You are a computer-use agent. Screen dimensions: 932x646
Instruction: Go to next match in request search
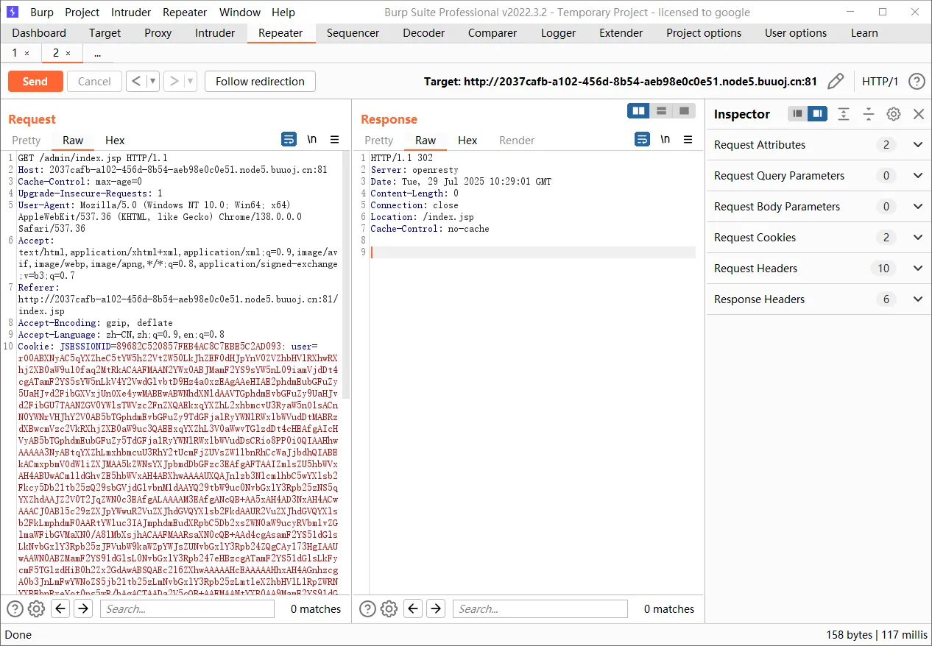pos(83,608)
